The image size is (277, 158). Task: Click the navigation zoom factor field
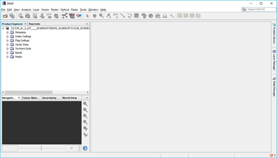(10, 148)
